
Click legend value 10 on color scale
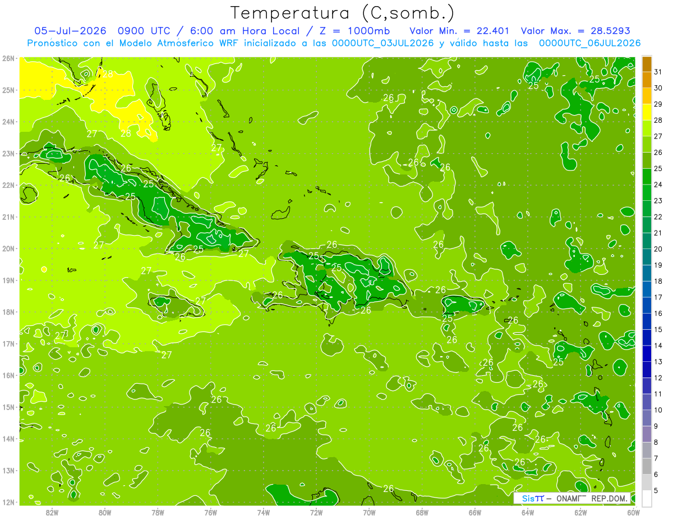[658, 410]
